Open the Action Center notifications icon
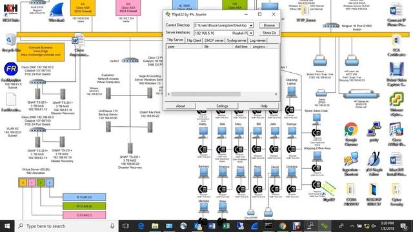This screenshot has height=232, width=413. 404,226
